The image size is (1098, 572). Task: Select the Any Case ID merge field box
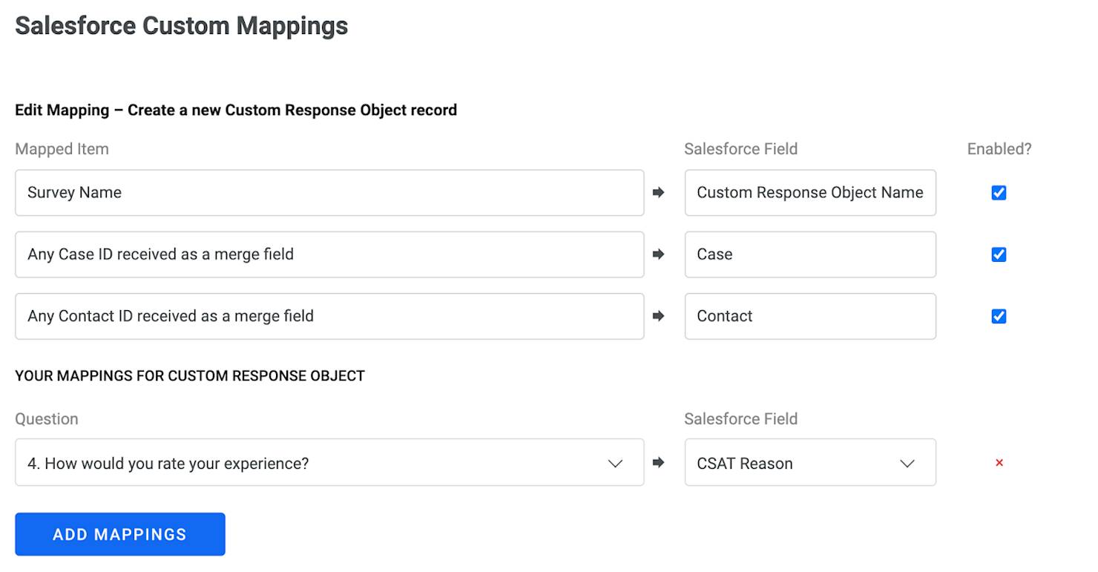329,254
